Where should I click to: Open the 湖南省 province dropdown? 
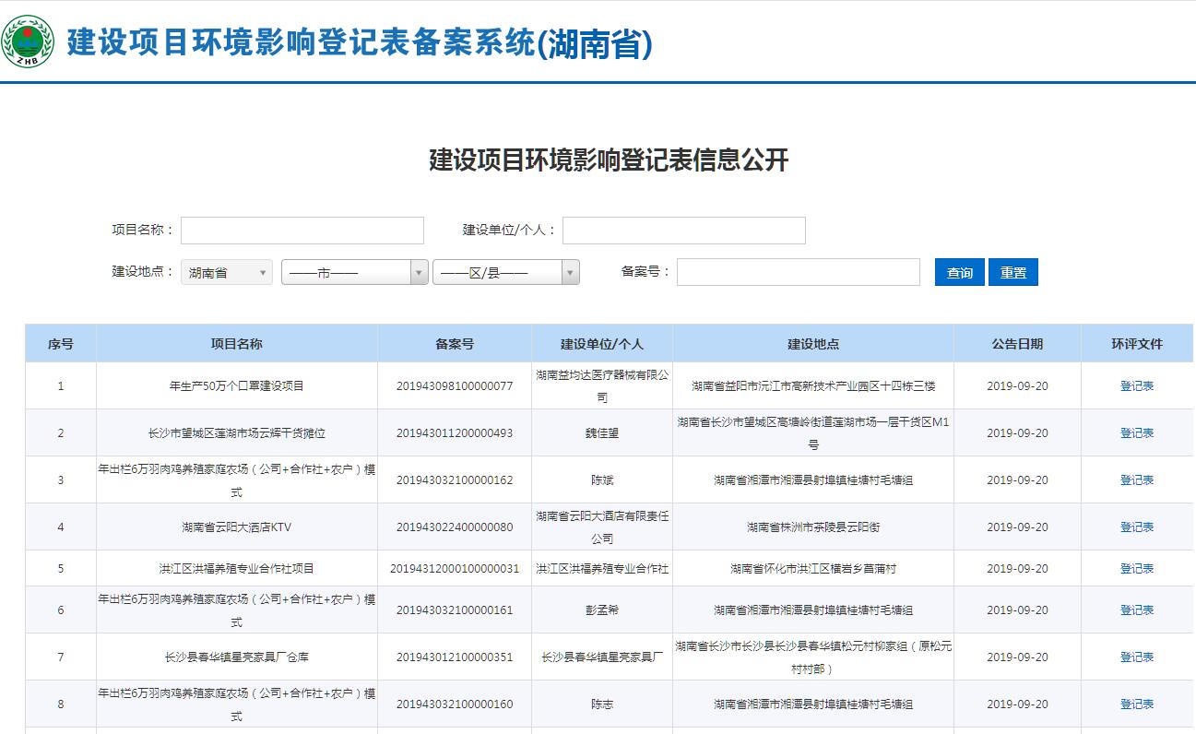pos(226,272)
